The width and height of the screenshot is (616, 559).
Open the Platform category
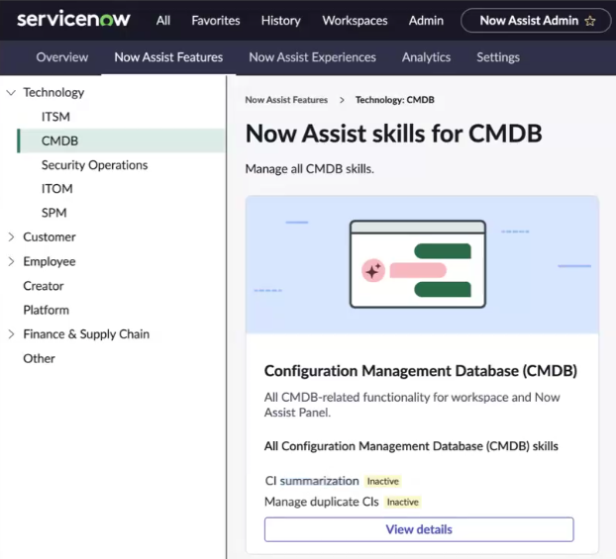(46, 310)
